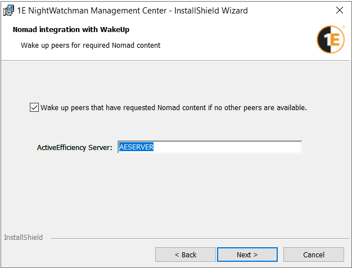Click the 'ActiveEfficiency Server:' label
Image resolution: width=352 pixels, height=268 pixels.
(x=75, y=148)
